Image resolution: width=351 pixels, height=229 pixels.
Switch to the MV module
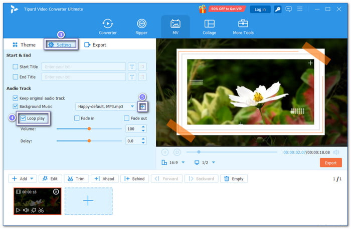click(x=175, y=27)
